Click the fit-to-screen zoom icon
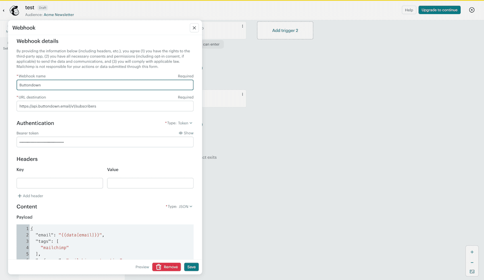This screenshot has height=280, width=484. (472, 272)
